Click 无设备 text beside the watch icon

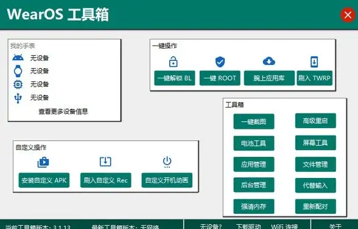tap(40, 71)
